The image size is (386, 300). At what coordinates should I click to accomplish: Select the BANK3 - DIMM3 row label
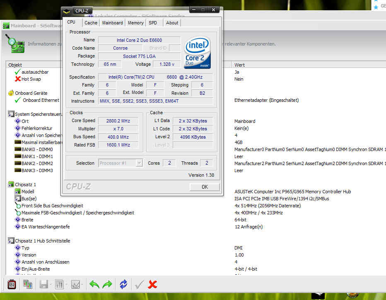[37, 170]
